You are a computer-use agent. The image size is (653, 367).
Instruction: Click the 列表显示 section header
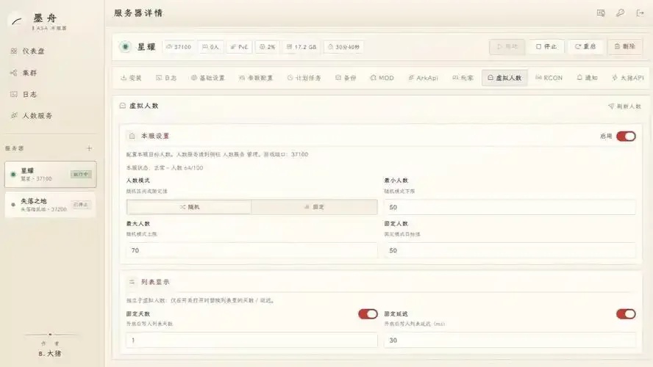pos(155,282)
